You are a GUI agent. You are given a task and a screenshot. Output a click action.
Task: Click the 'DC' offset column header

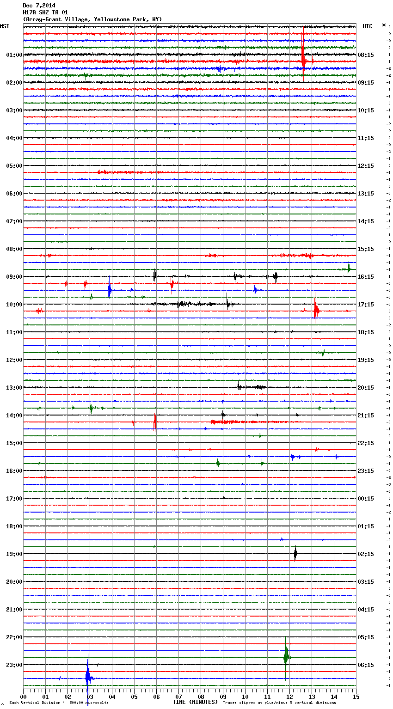(384, 25)
